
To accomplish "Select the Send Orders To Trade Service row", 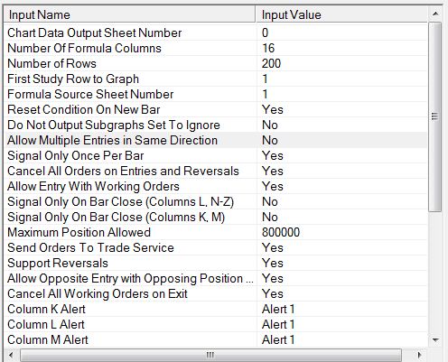I will pyautogui.click(x=216, y=247).
